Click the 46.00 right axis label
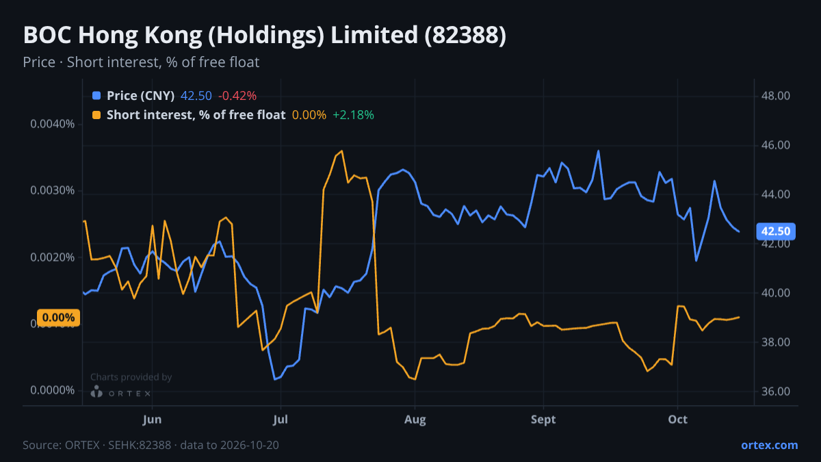 coord(776,145)
